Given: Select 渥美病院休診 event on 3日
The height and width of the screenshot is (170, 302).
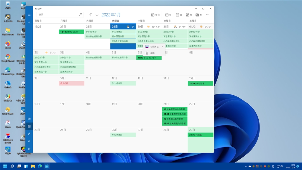Looking at the screenshot, I should (x=71, y=72).
